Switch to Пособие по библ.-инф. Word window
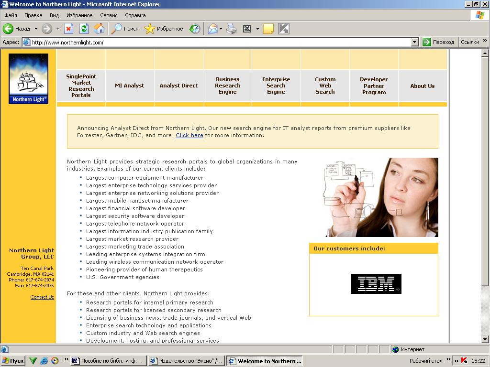 [x=109, y=361]
